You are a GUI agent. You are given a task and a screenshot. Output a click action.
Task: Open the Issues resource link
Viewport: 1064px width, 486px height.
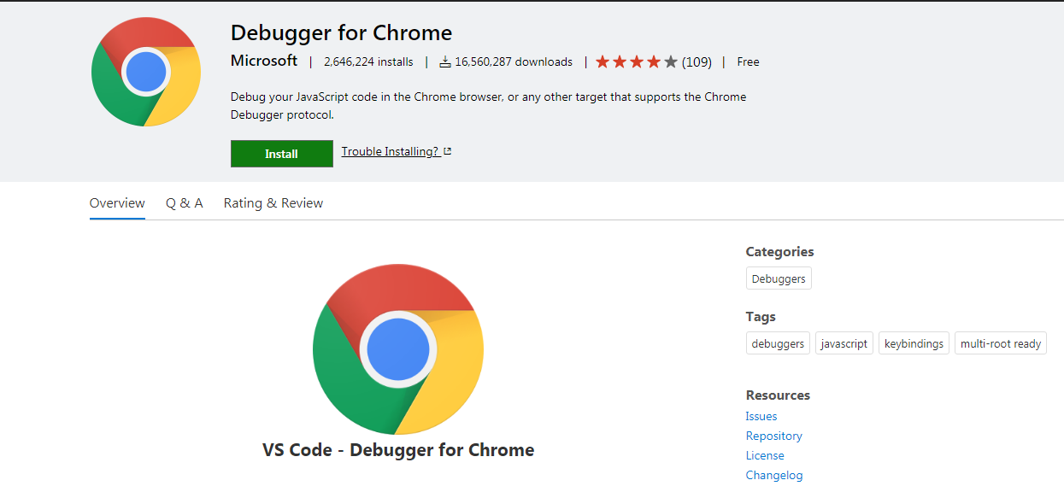761,416
